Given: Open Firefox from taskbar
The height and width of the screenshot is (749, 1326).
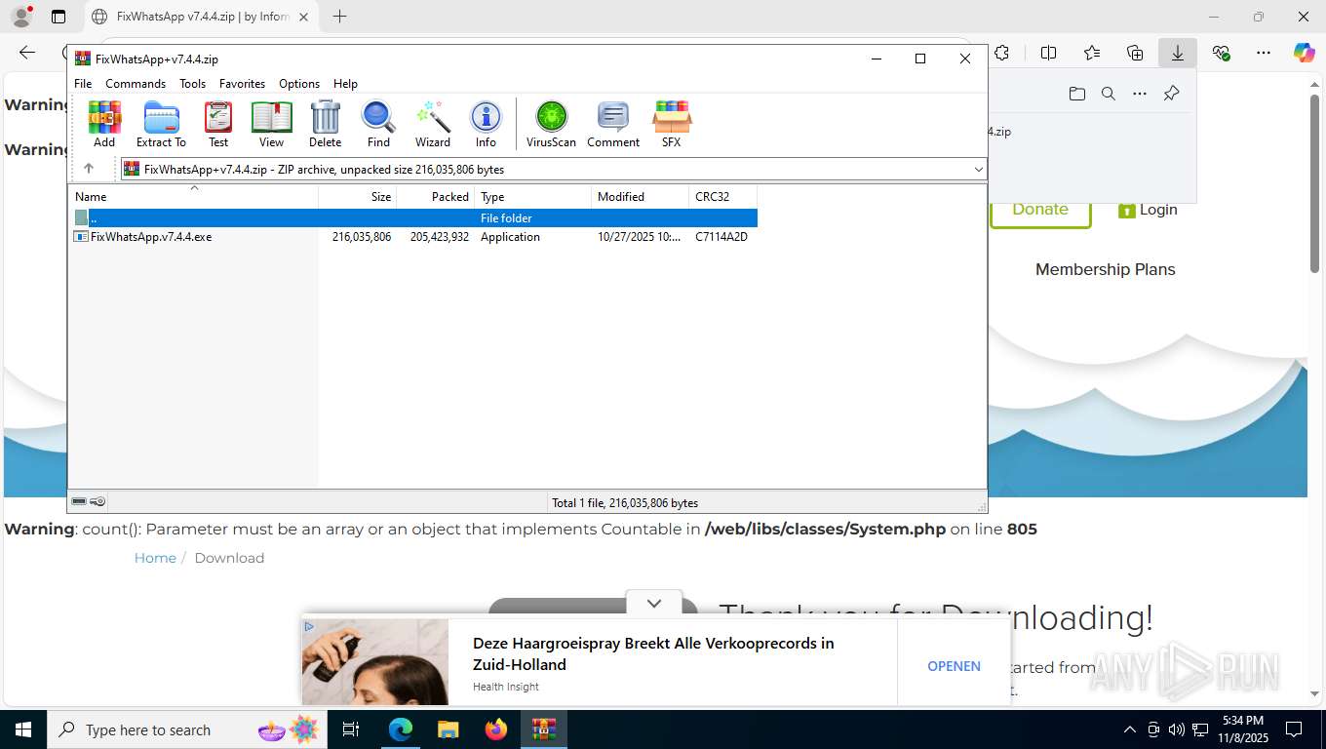Looking at the screenshot, I should (496, 729).
